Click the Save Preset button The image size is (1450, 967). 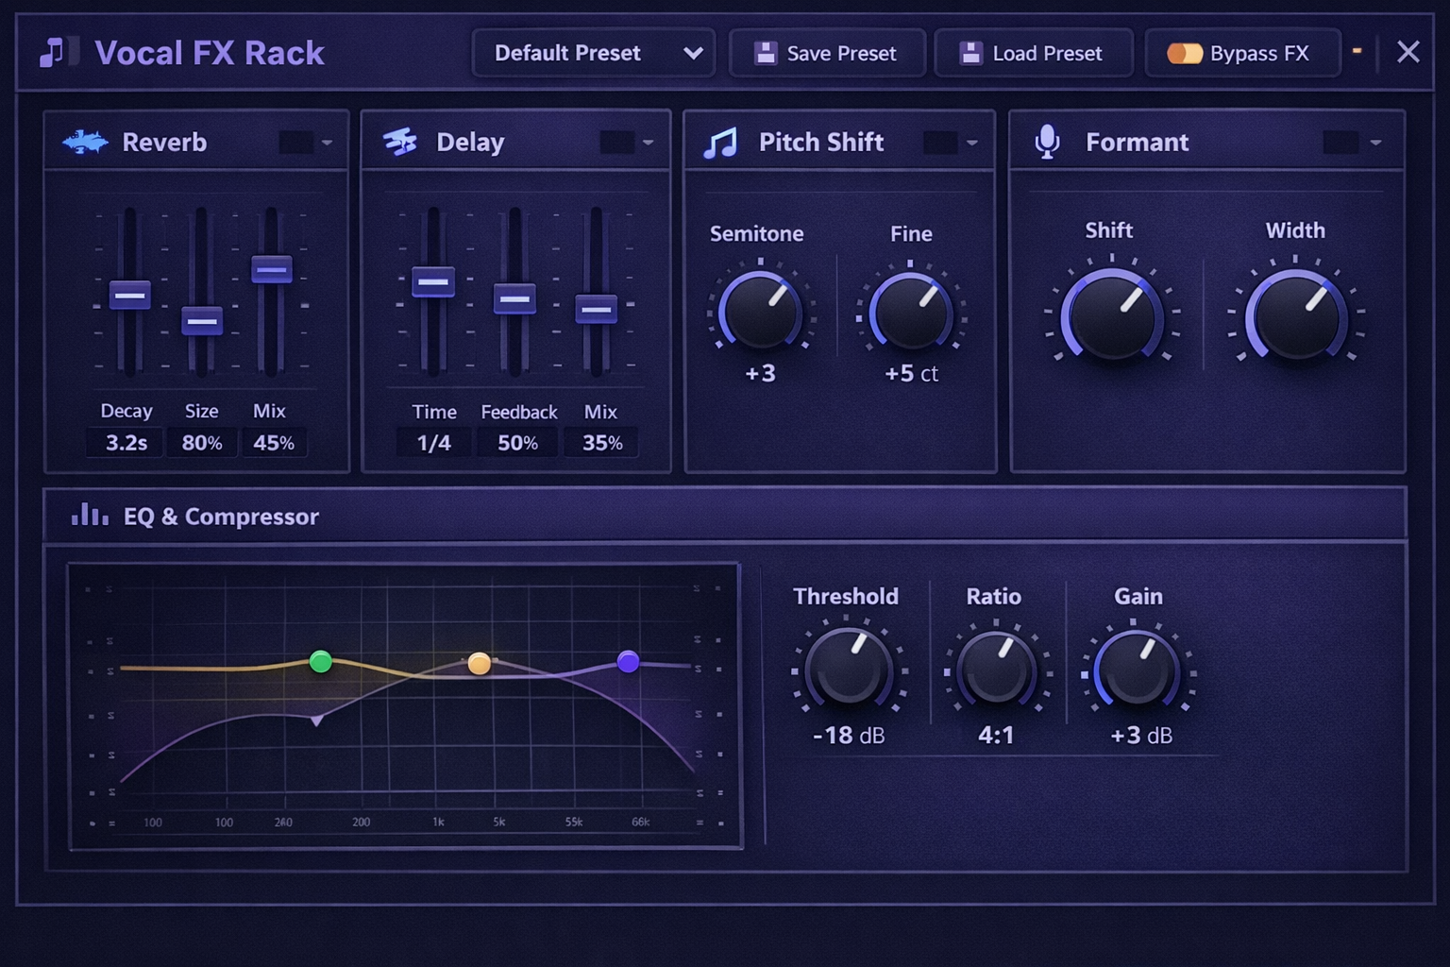(827, 53)
